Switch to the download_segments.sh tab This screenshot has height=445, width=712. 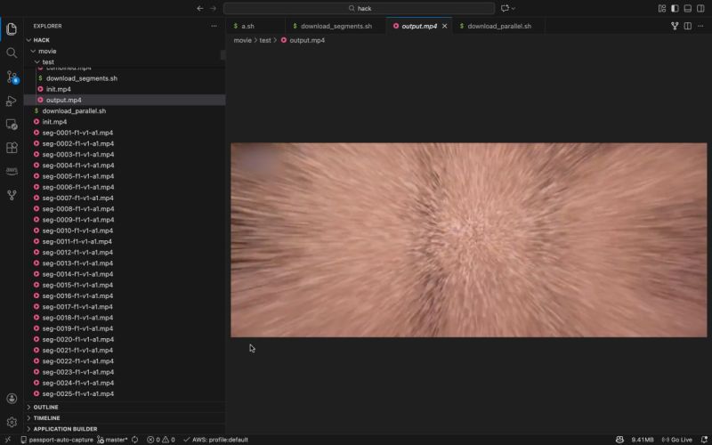coord(336,26)
